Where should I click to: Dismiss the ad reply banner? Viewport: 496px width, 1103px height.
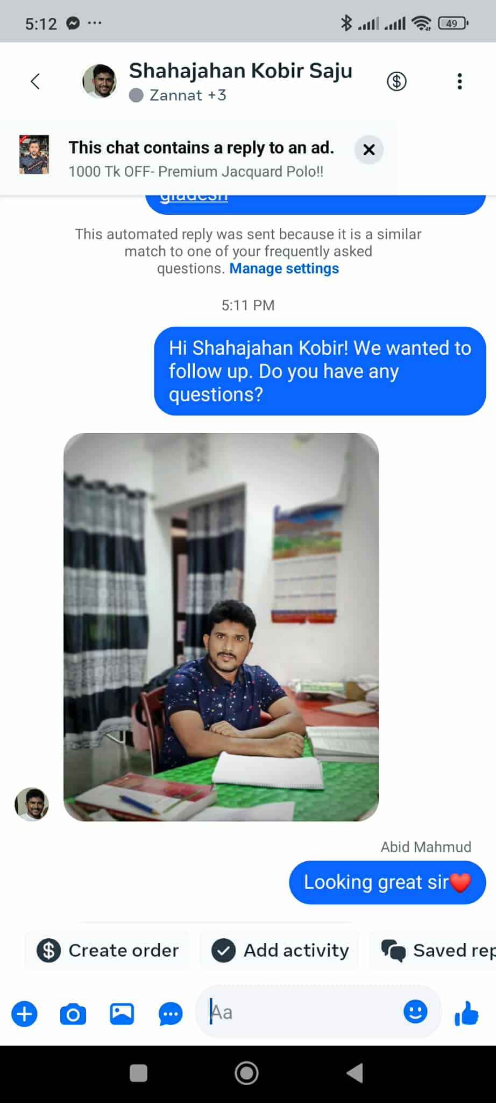369,150
